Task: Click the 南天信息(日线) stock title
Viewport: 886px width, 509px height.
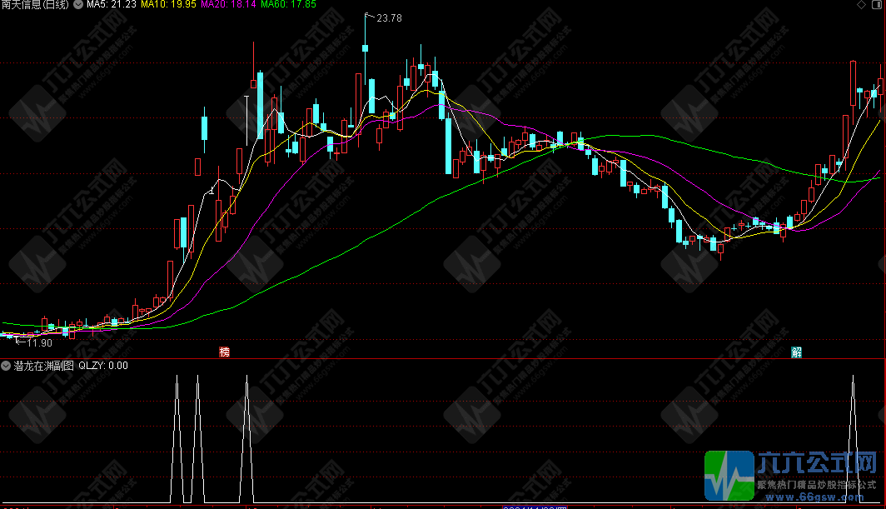Action: pos(36,5)
